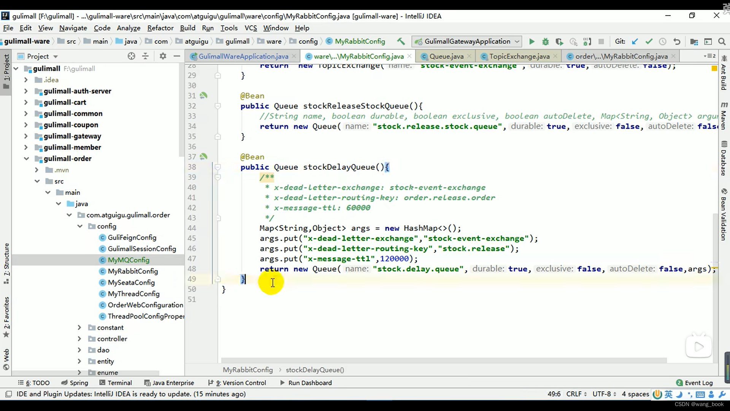Expand the .mvn folder
Image resolution: width=730 pixels, height=411 pixels.
(36, 170)
